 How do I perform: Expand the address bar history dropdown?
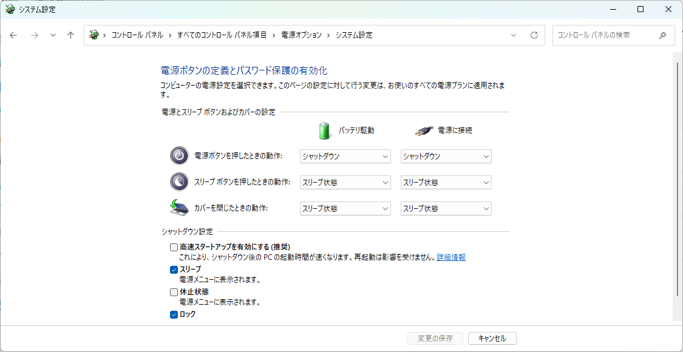[514, 35]
